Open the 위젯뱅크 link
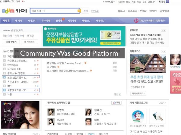This screenshot has height=135, width=181. click(164, 11)
